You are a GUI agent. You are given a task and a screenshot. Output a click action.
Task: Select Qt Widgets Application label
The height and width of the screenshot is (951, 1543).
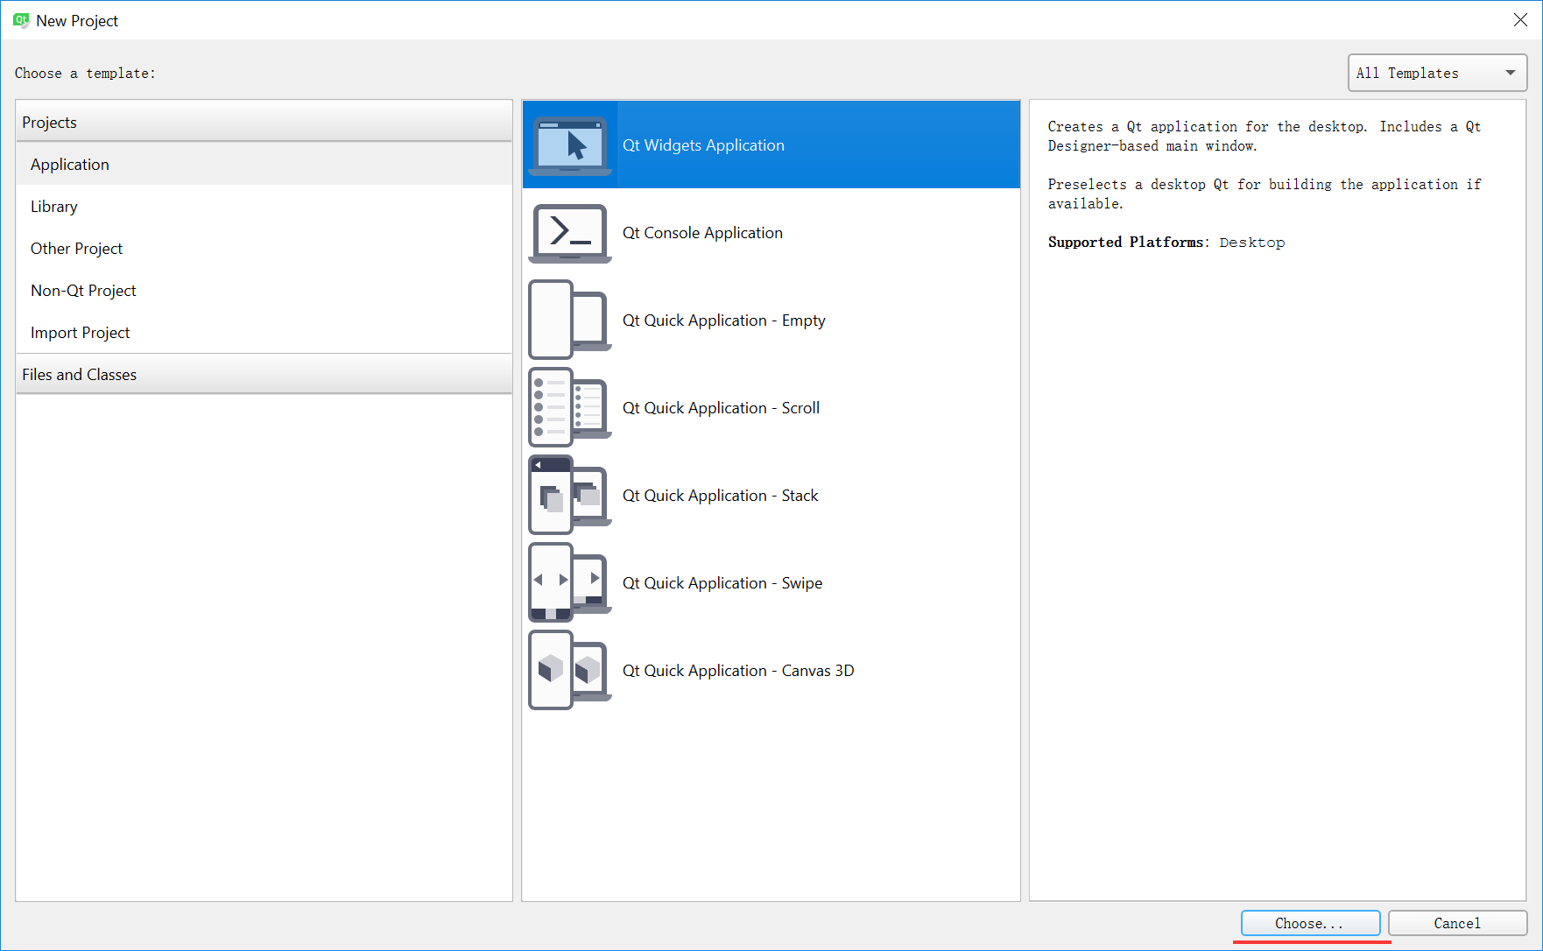[703, 145]
